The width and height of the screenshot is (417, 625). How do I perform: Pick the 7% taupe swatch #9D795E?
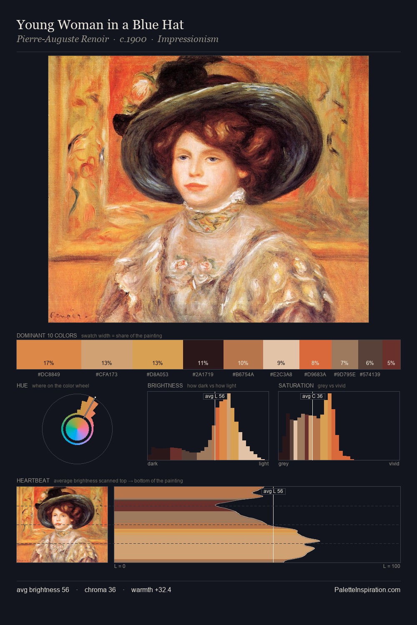pos(345,355)
